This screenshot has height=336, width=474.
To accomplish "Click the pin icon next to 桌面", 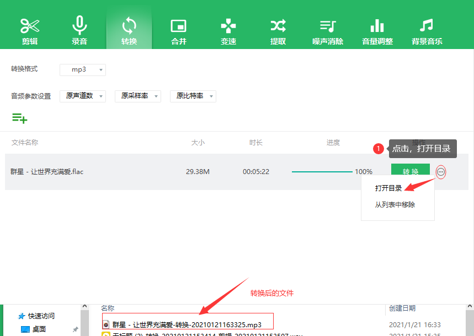I will click(75, 329).
